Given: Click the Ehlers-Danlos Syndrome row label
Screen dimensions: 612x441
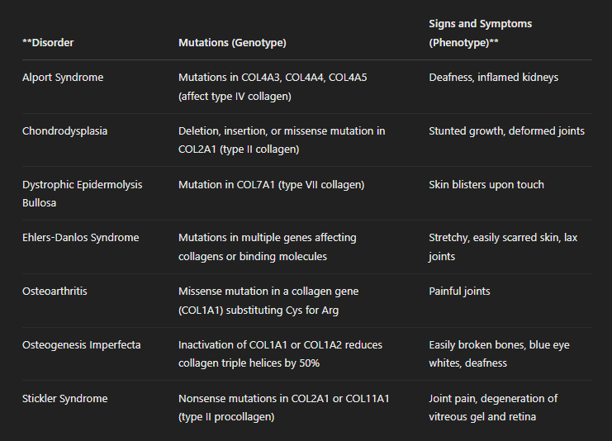Looking at the screenshot, I should click(x=80, y=238).
